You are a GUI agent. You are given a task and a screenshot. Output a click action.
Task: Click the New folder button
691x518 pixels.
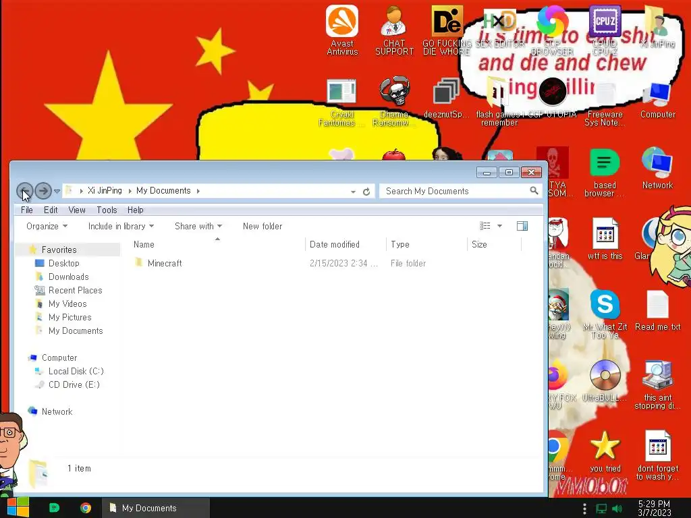262,226
